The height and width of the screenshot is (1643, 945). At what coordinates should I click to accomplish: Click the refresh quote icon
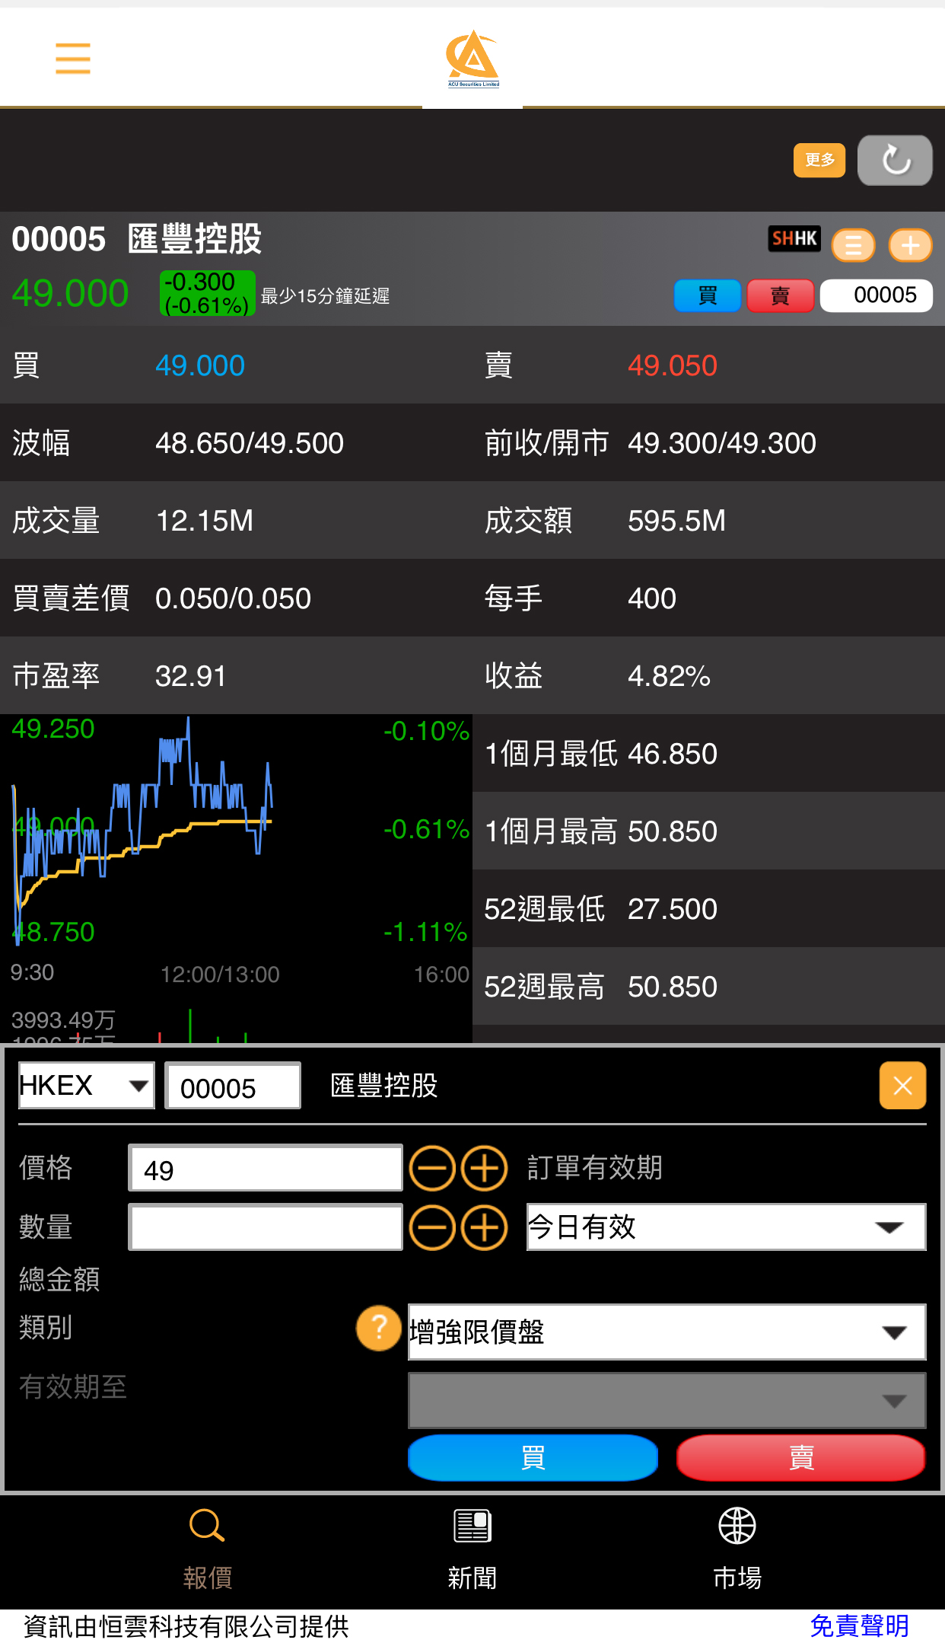(895, 161)
